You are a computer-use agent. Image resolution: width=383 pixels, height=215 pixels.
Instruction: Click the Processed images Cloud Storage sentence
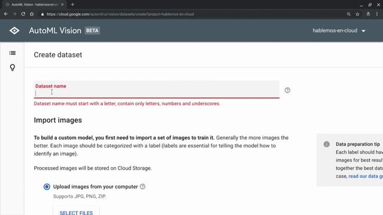pyautogui.click(x=93, y=168)
